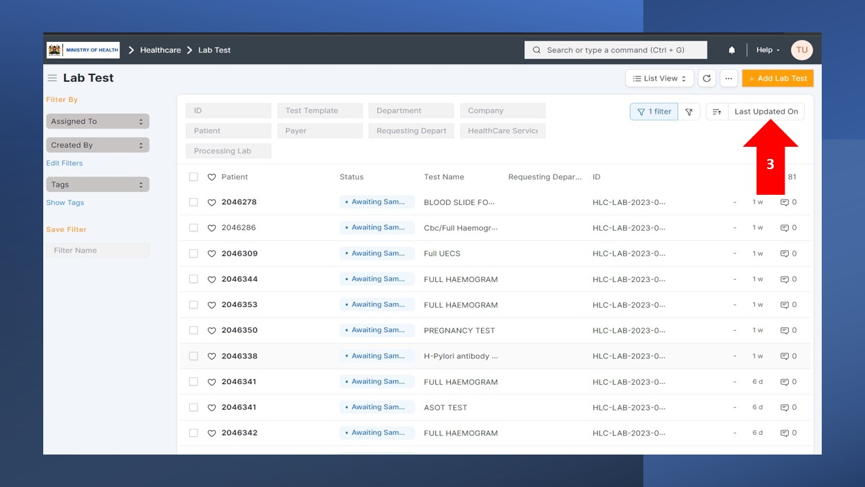The image size is (865, 487).
Task: Open the PREGNANCY TEST entry
Action: 460,331
